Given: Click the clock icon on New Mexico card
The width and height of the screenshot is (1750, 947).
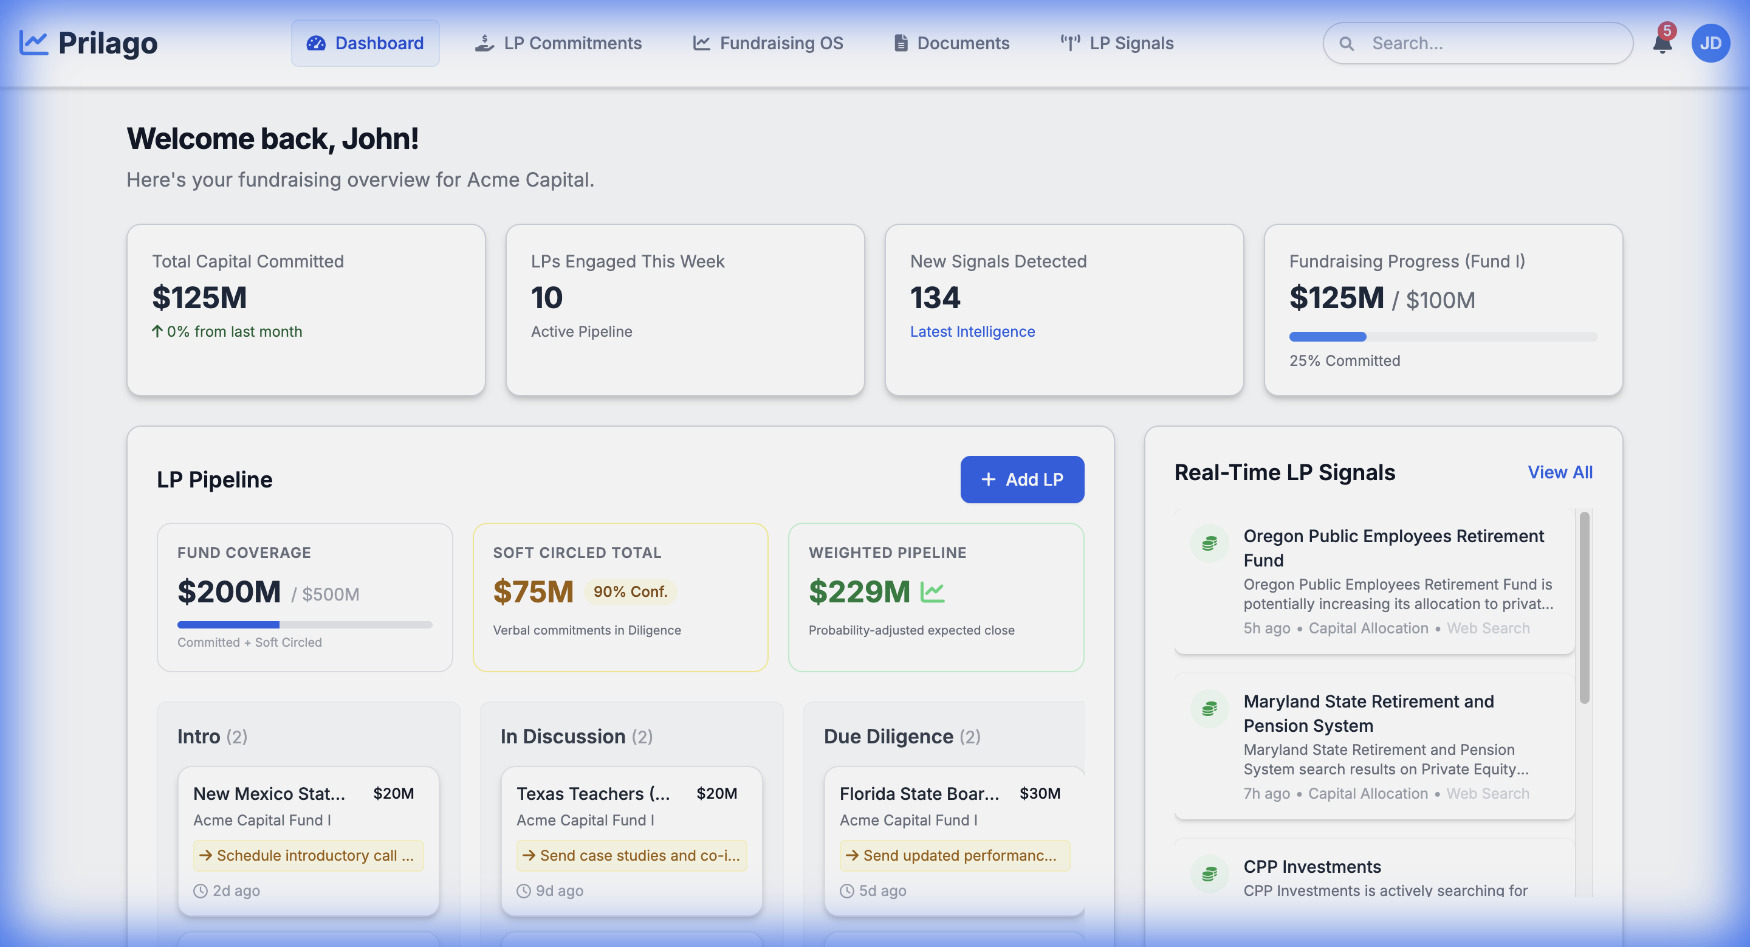Looking at the screenshot, I should [200, 890].
